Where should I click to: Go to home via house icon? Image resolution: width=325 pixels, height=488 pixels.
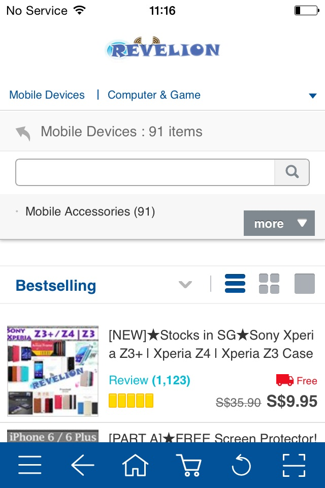pos(136,465)
